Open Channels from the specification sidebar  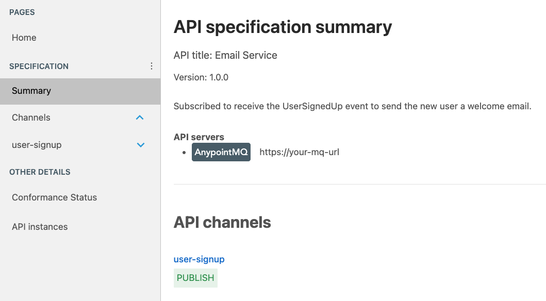click(31, 118)
